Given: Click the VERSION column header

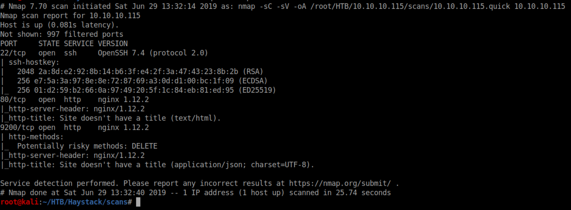Looking at the screenshot, I should point(113,44).
